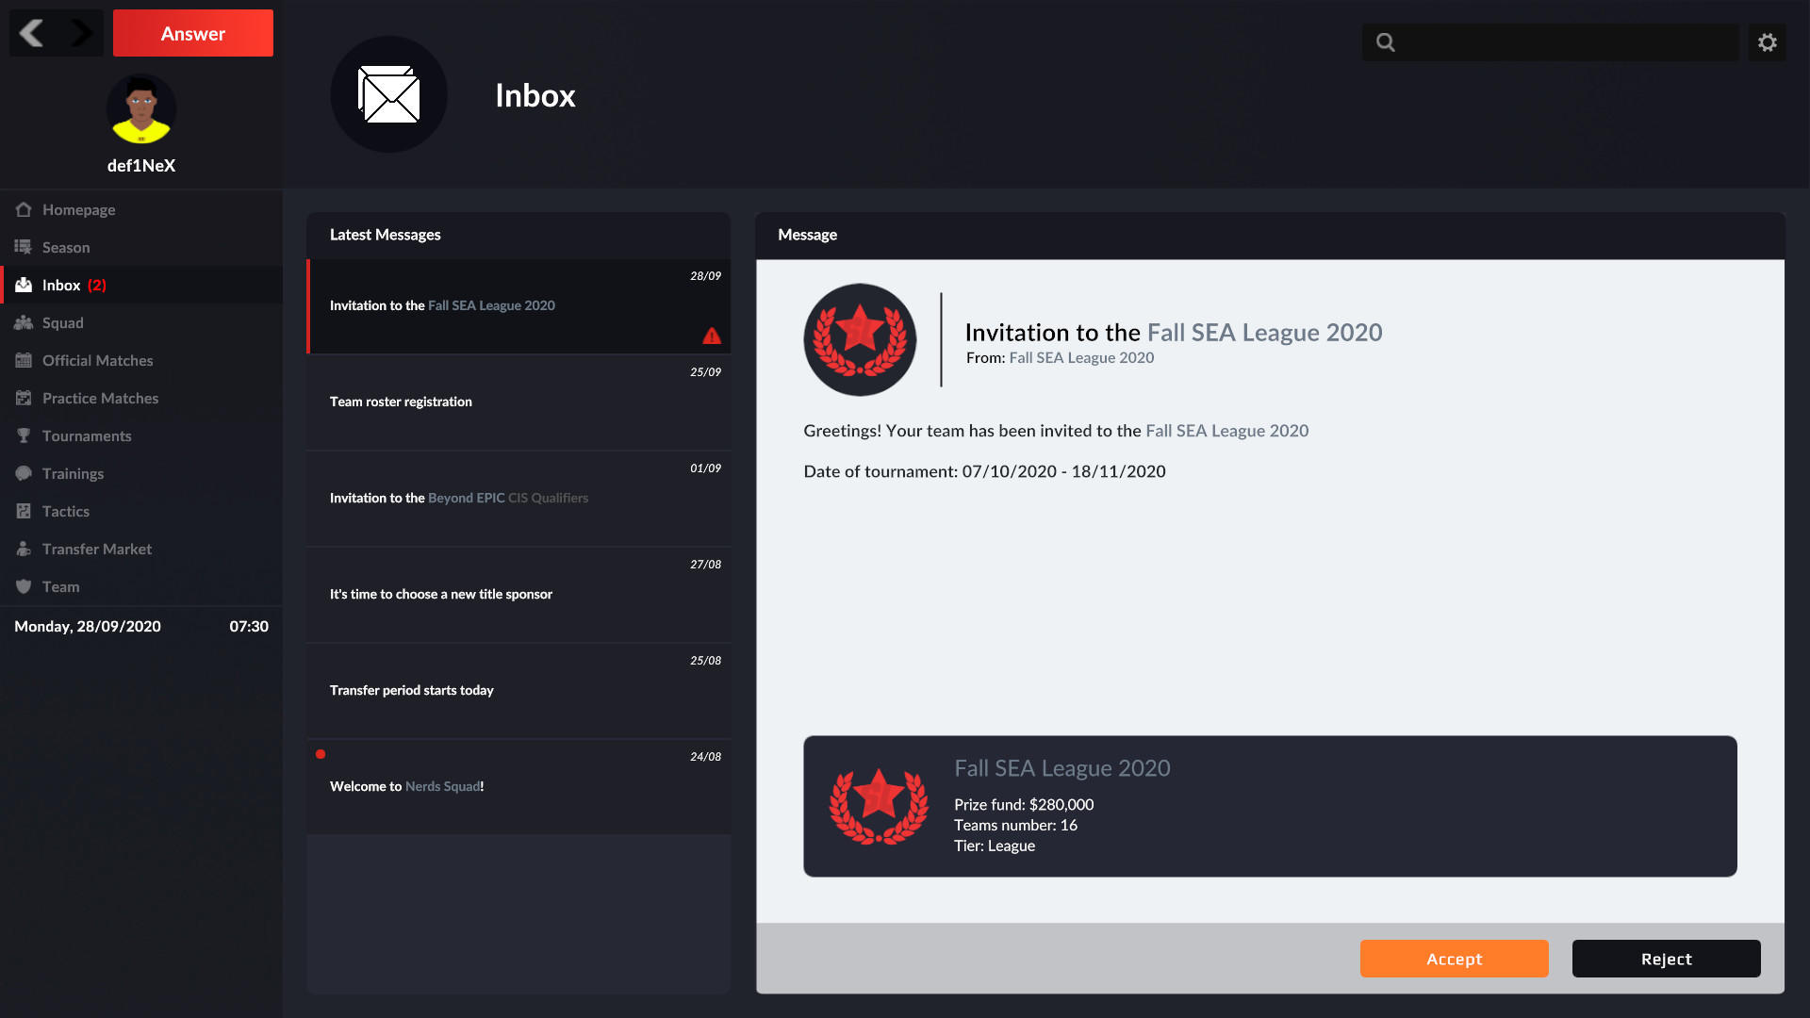Click the warning triangle on the invitation message
The height and width of the screenshot is (1018, 1810).
pyautogui.click(x=712, y=336)
